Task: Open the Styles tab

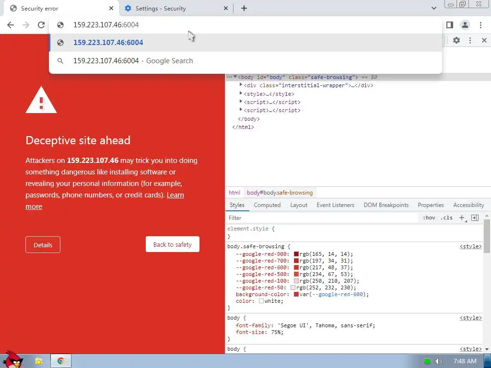Action: [x=237, y=205]
